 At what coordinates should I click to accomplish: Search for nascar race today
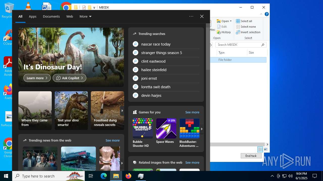click(166, 44)
